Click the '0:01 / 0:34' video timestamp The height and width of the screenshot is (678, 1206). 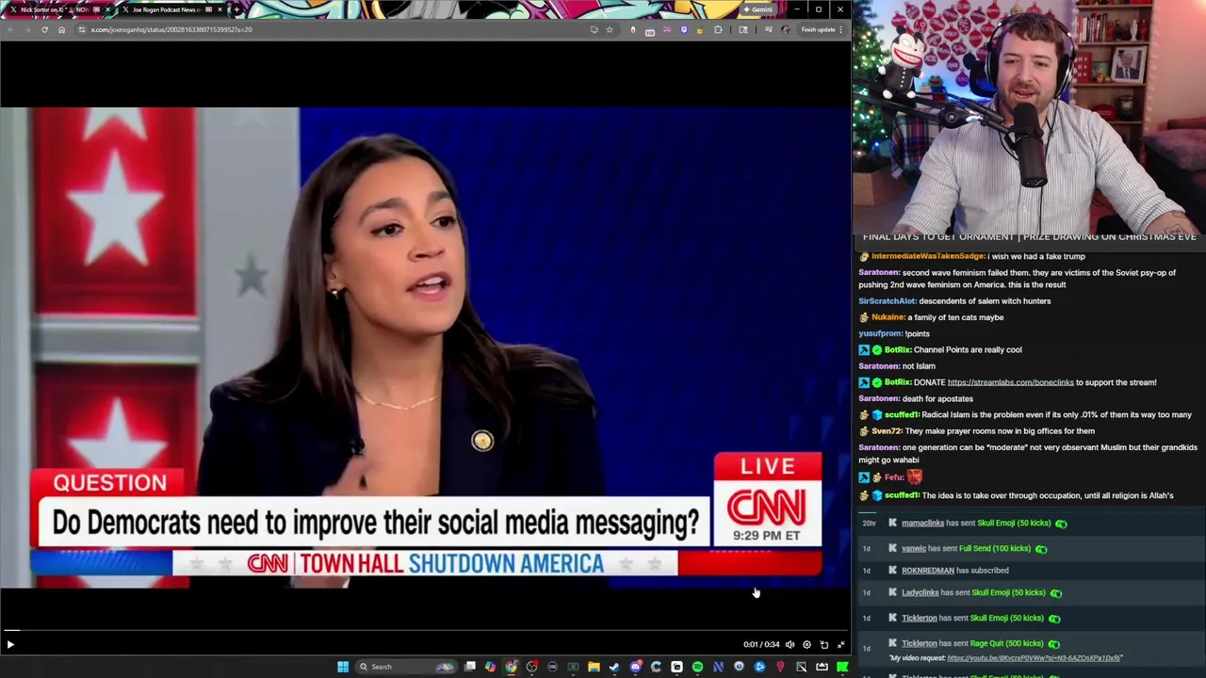pyautogui.click(x=761, y=645)
